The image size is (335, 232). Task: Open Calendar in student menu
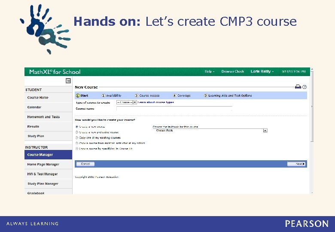tap(48, 107)
